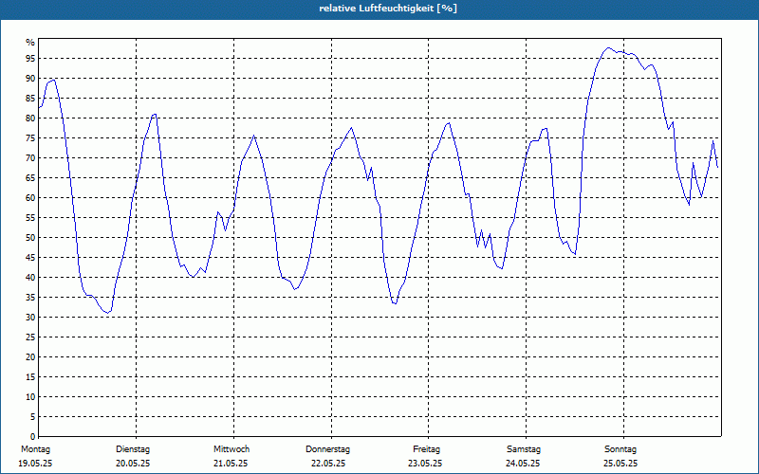
Task: Select the 'Samstag' day label
Action: pyautogui.click(x=524, y=449)
